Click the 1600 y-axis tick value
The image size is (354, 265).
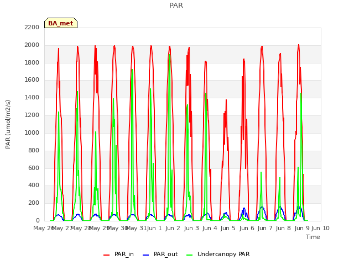[x=32, y=79]
